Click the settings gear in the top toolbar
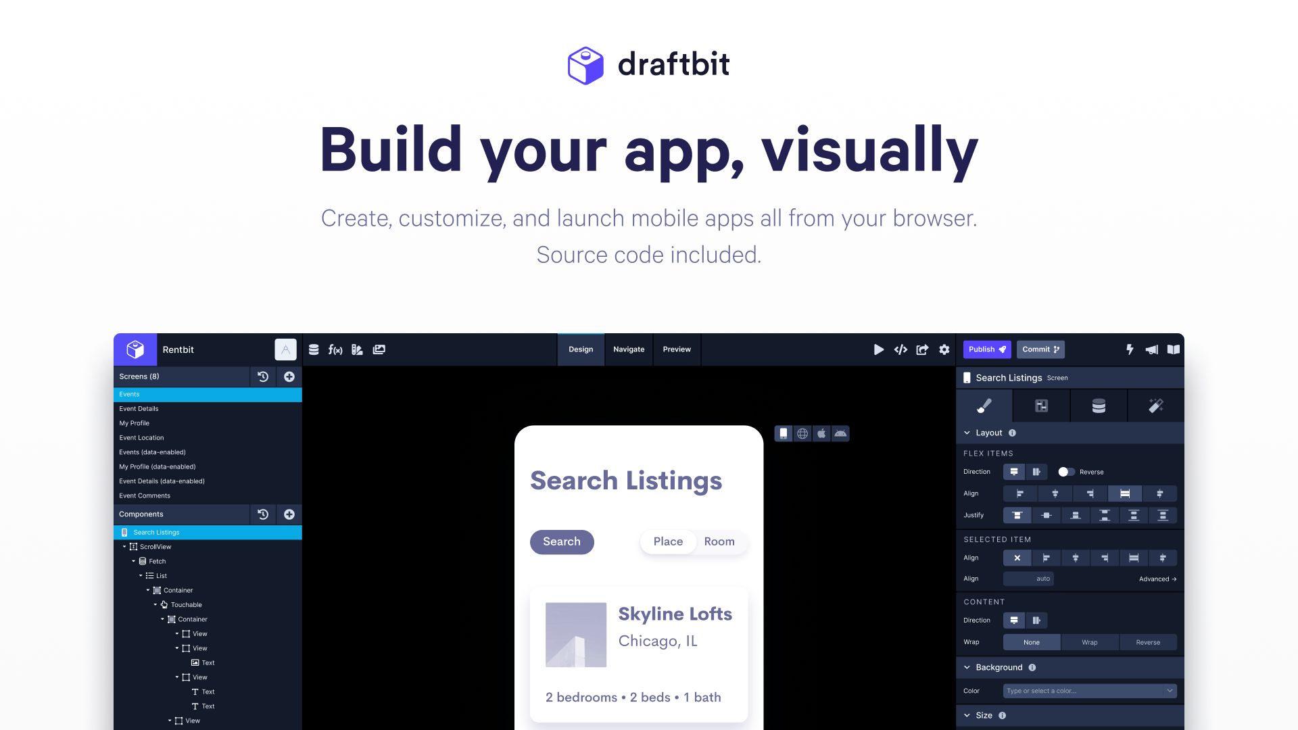The height and width of the screenshot is (730, 1298). point(944,349)
